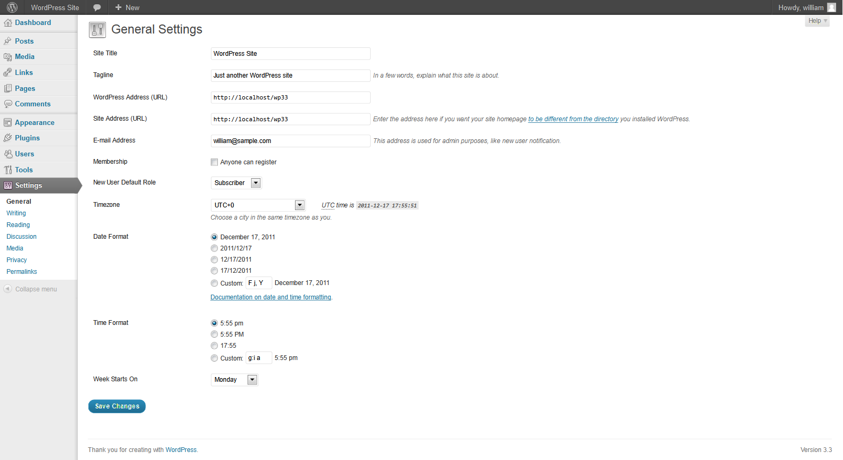Open the Howdy, william account menu
The width and height of the screenshot is (843, 460).
click(x=807, y=7)
